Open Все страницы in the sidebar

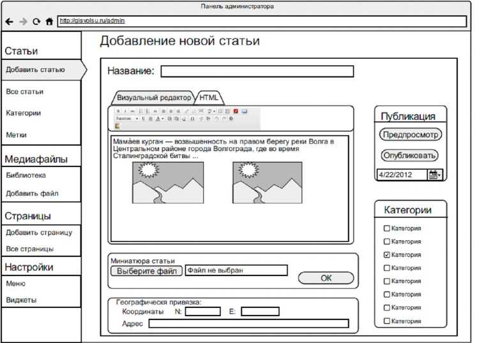click(30, 249)
